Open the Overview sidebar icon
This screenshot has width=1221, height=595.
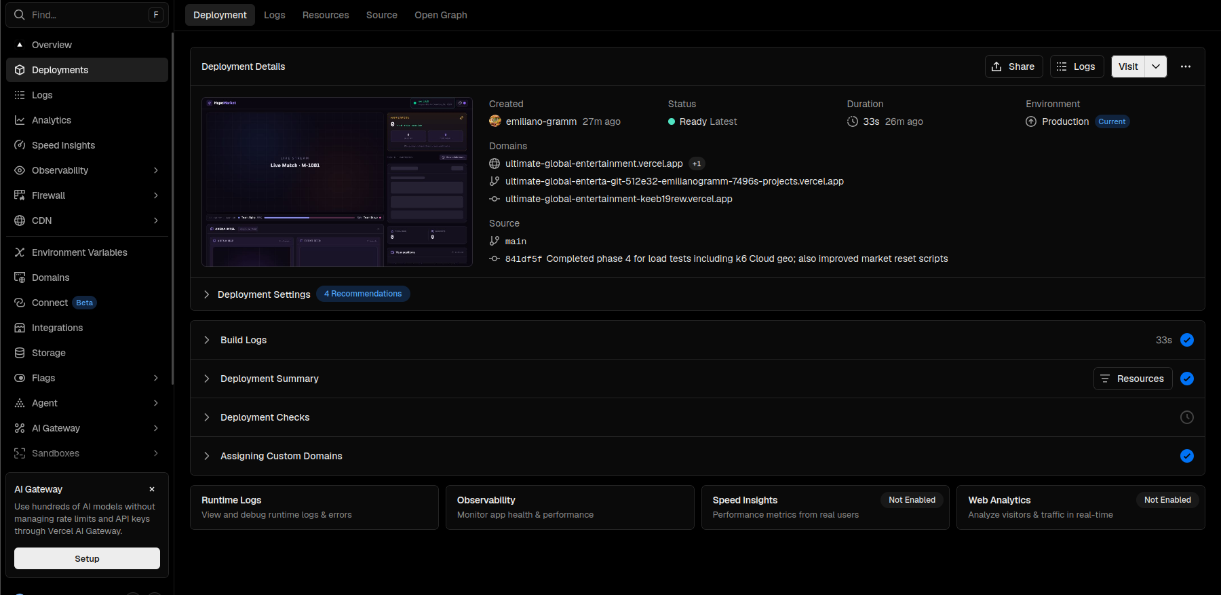pos(20,45)
